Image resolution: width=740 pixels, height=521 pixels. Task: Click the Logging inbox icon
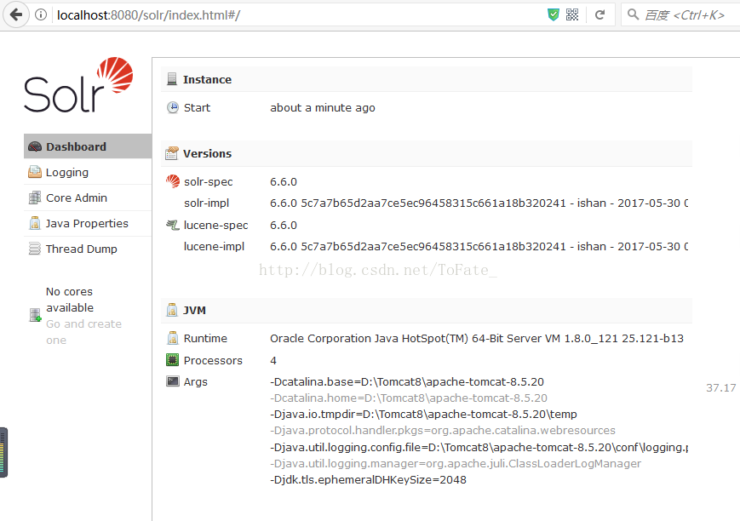(x=34, y=172)
